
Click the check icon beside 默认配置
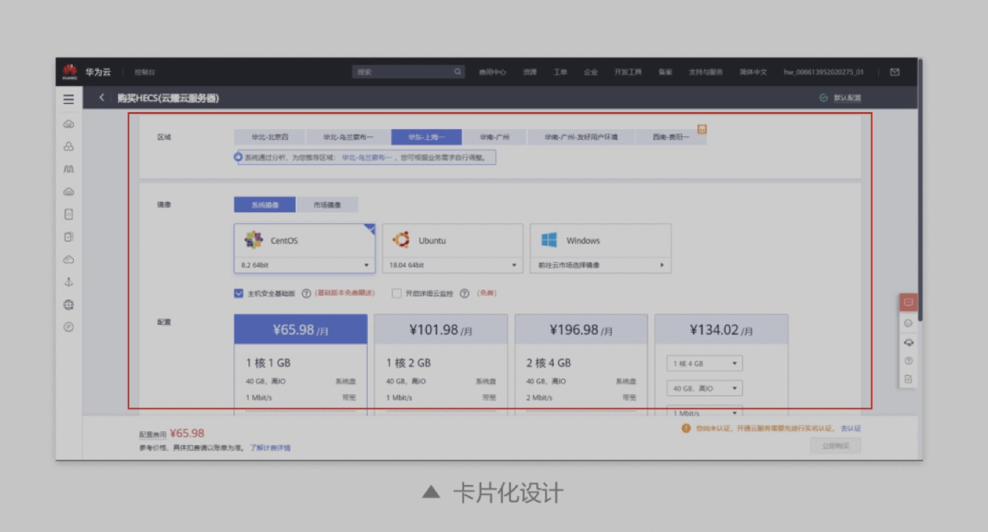tap(824, 98)
